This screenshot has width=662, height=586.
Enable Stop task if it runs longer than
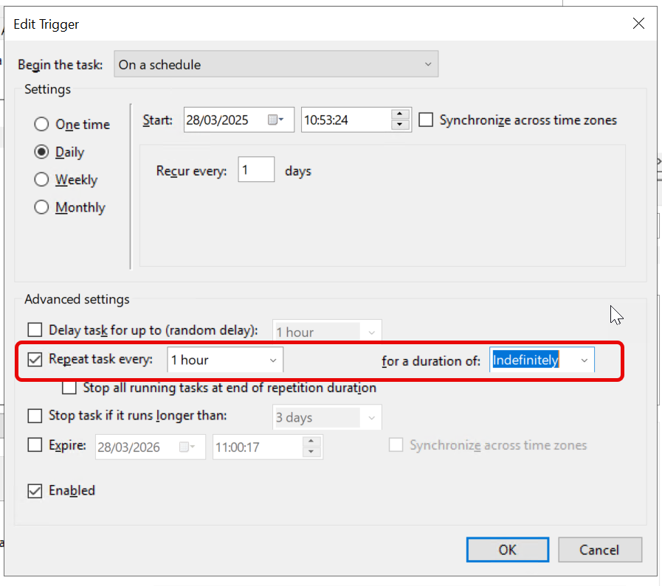tap(35, 416)
